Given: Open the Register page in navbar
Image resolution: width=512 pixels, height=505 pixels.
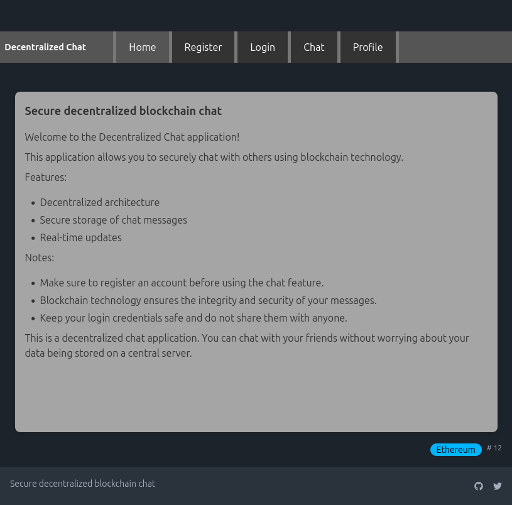Looking at the screenshot, I should tap(203, 47).
